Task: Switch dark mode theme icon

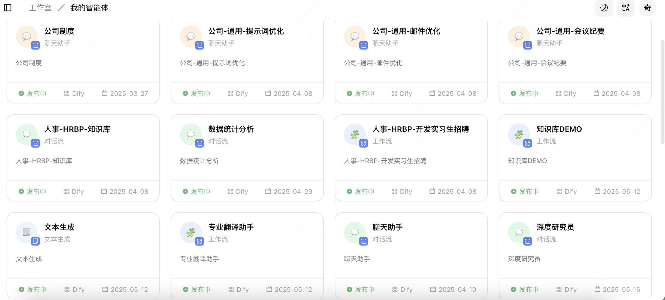Action: tap(604, 8)
